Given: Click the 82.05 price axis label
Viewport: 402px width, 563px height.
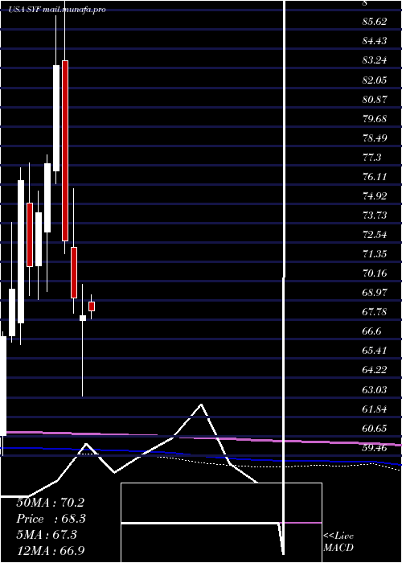Looking at the screenshot, I should click(x=375, y=80).
